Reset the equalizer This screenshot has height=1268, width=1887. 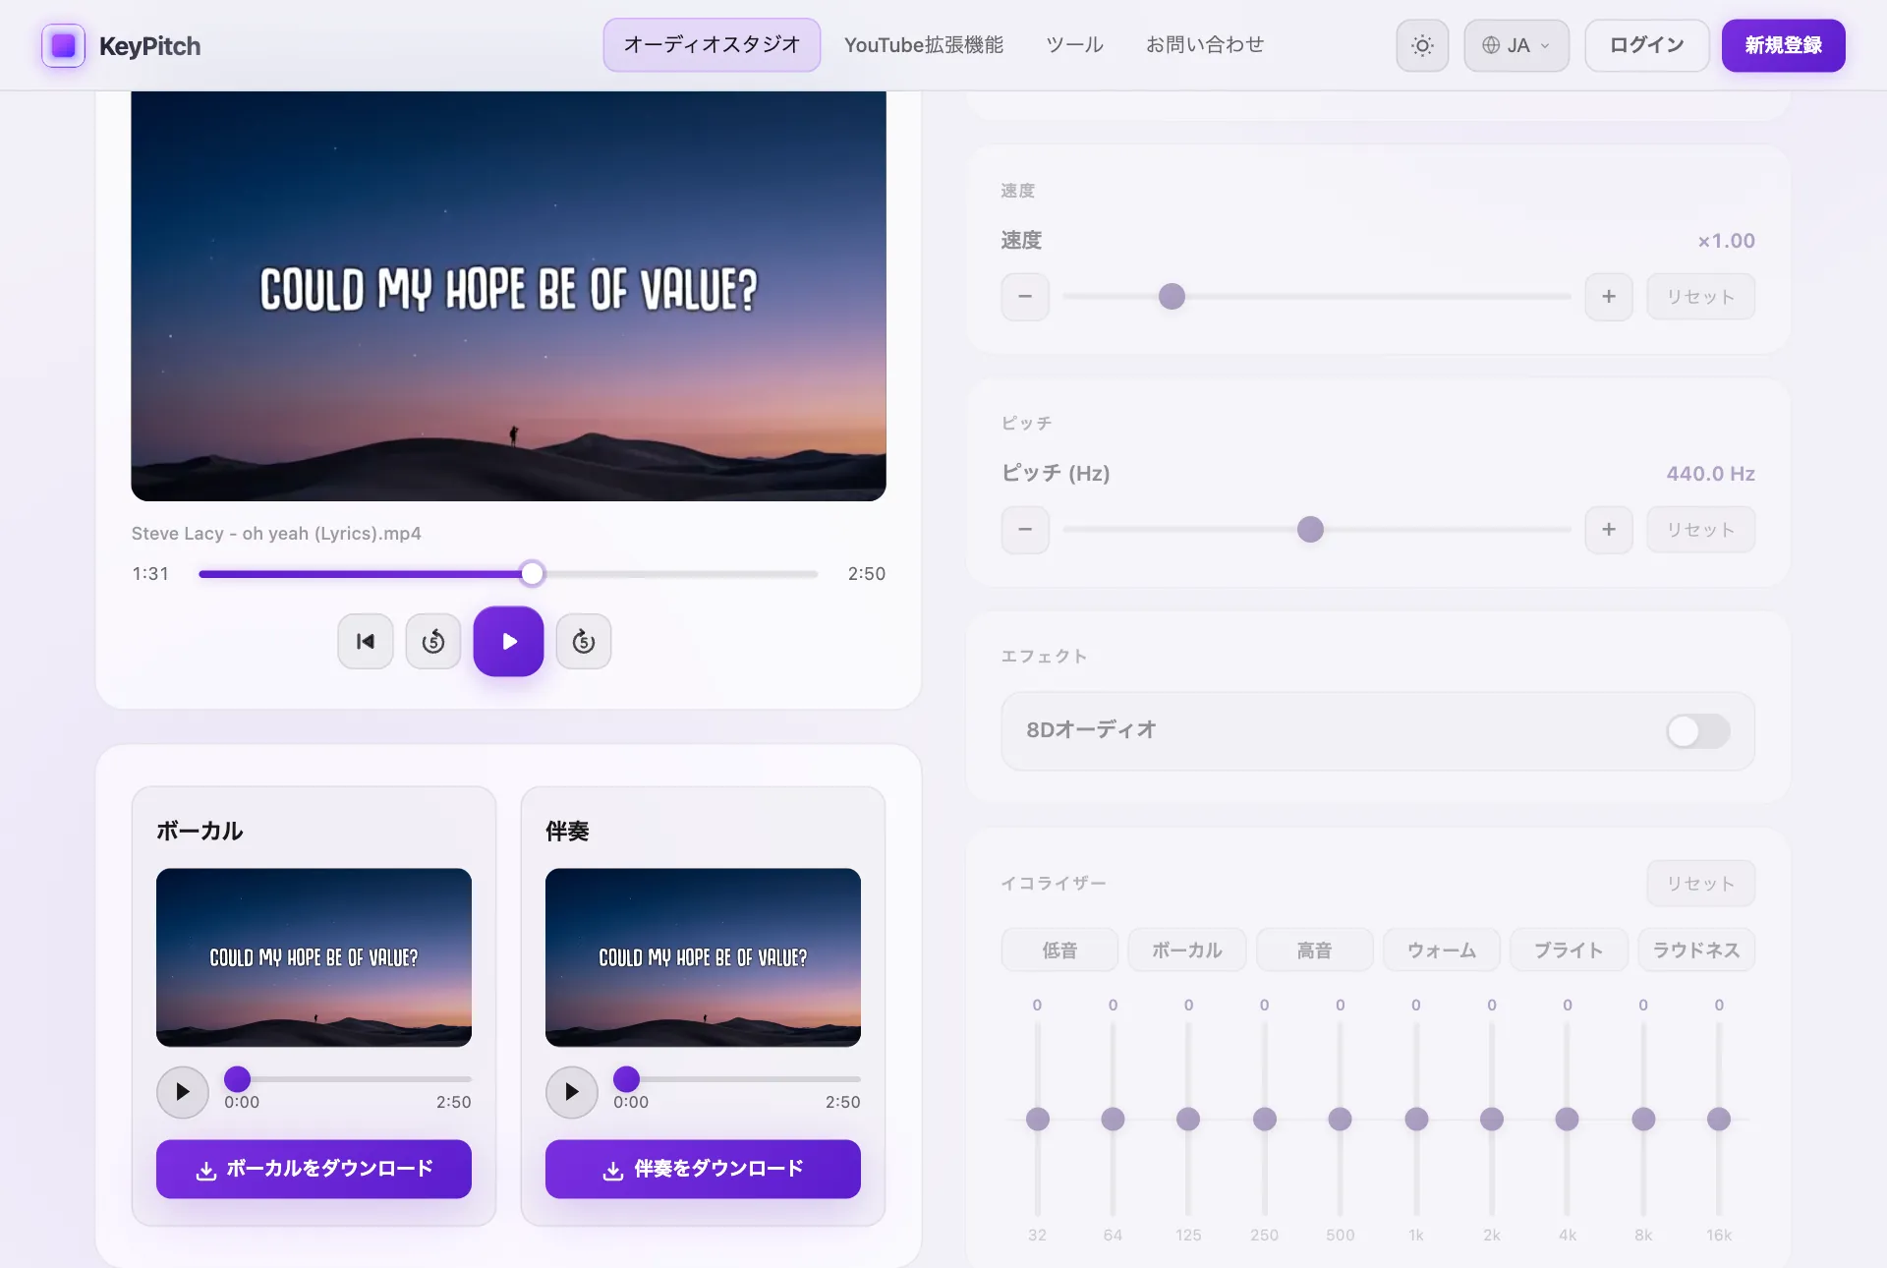click(1700, 884)
